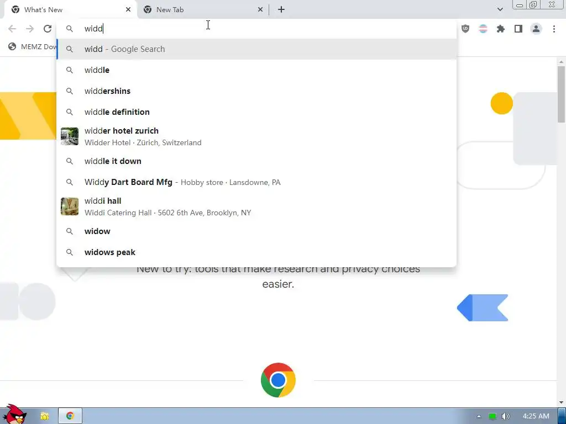This screenshot has height=424, width=566.
Task: Click the search icon beside 'widow'
Action: (x=70, y=231)
